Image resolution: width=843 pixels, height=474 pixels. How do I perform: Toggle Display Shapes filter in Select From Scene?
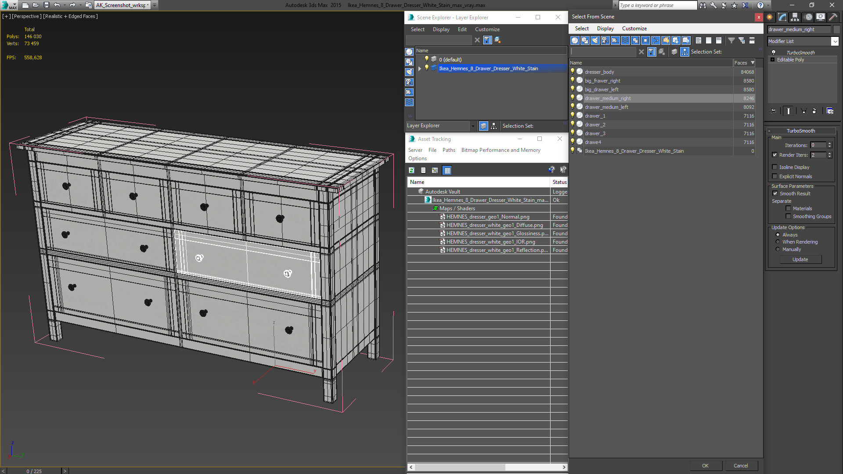(585, 40)
